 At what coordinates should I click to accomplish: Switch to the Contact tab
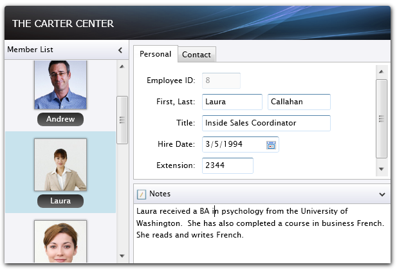196,55
